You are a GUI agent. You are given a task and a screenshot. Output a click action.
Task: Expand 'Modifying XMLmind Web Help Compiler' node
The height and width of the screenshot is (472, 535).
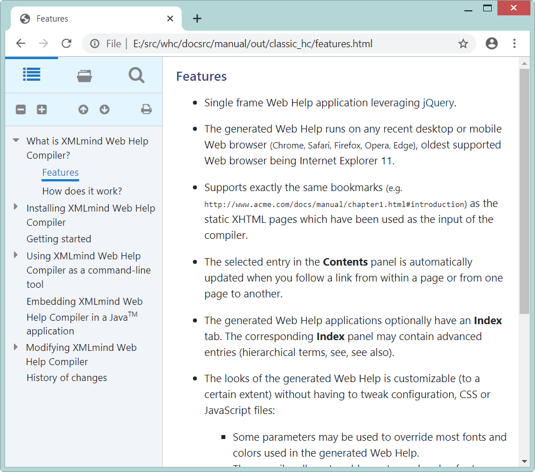click(16, 347)
